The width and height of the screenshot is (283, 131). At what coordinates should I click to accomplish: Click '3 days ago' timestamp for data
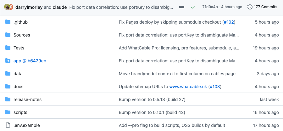tap(268, 74)
